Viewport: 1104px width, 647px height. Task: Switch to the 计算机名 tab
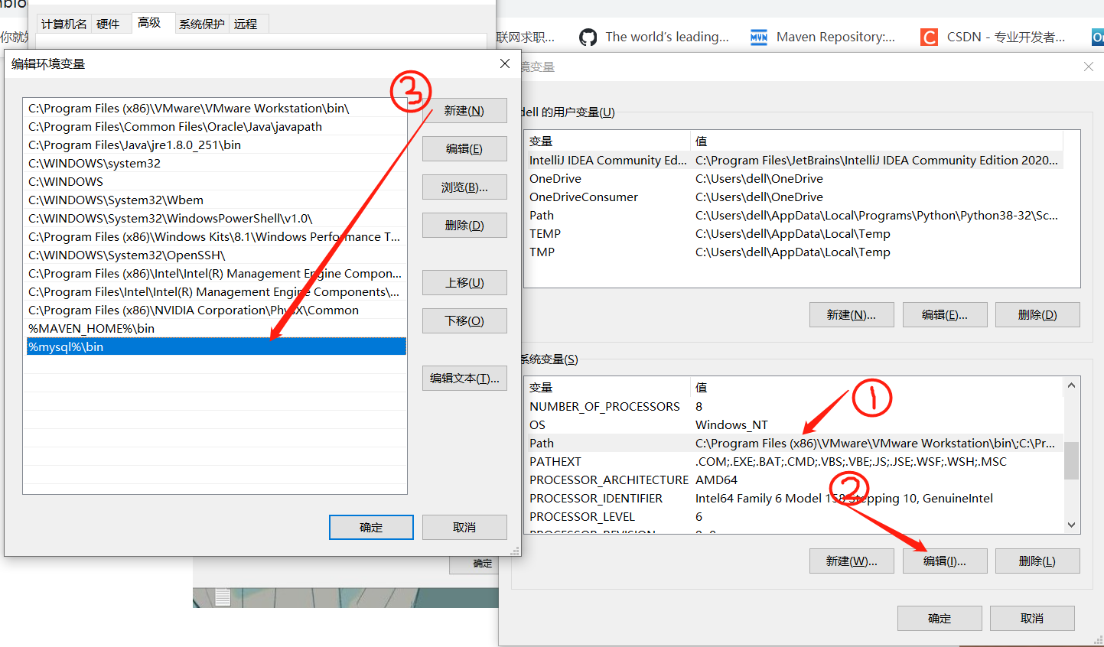[x=64, y=24]
